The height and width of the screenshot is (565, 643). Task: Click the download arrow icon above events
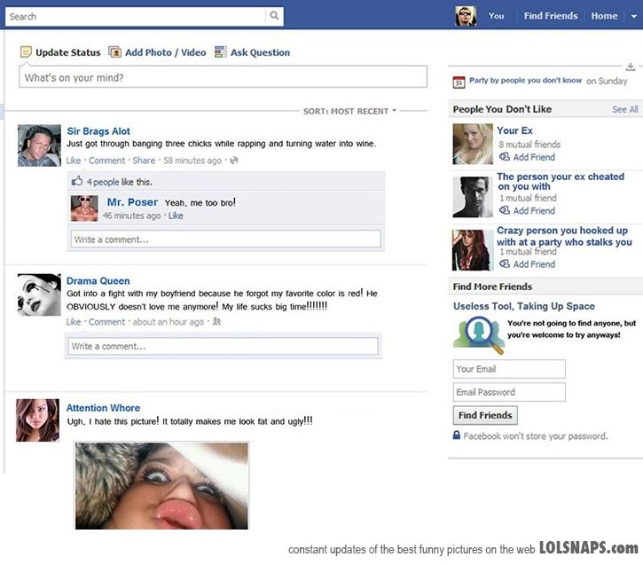631,67
